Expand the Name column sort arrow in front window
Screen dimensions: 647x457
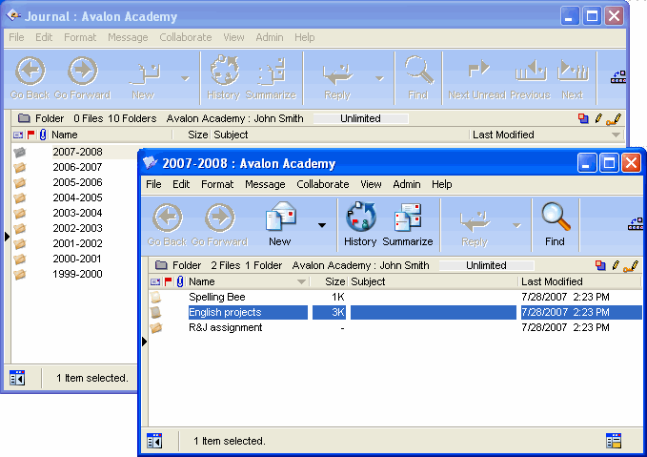click(302, 282)
